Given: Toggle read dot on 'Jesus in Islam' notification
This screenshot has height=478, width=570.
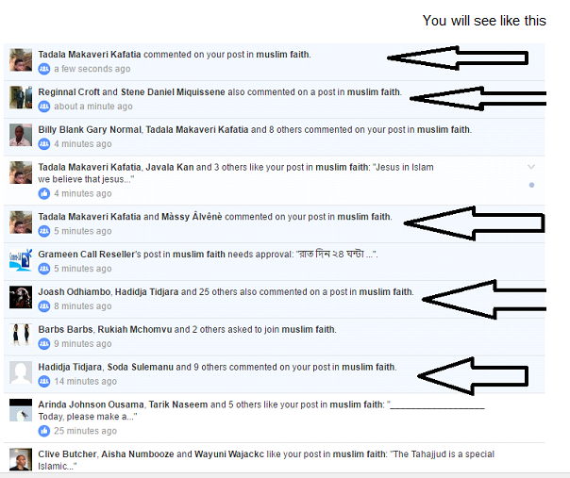Looking at the screenshot, I should [x=531, y=185].
